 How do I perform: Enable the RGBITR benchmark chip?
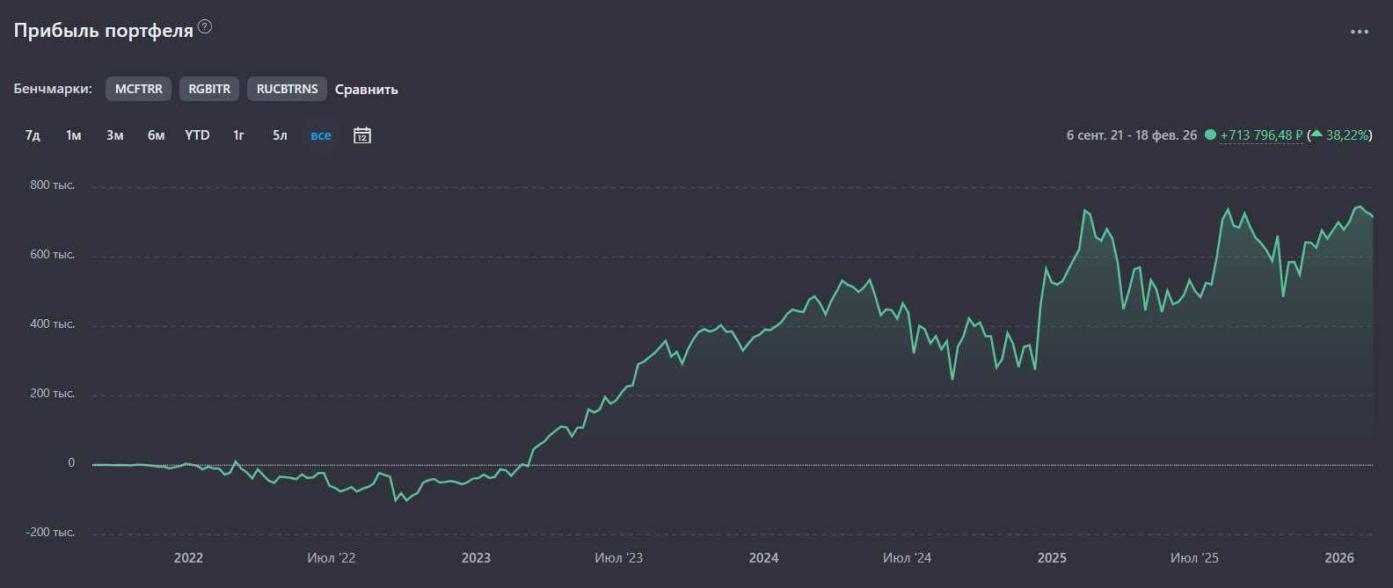(209, 89)
